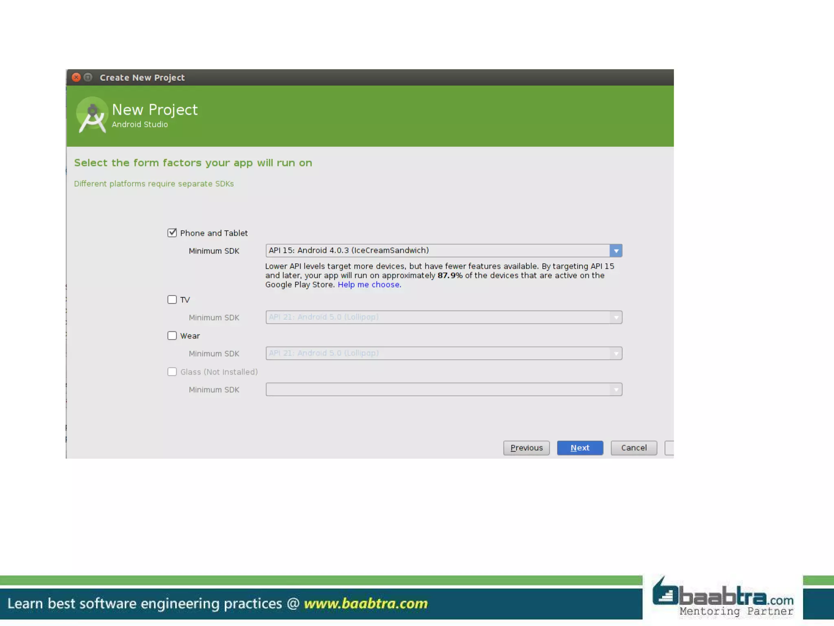Open Phone and Tablet Minimum SDK dropdown arrow
The width and height of the screenshot is (834, 626).
coord(616,251)
